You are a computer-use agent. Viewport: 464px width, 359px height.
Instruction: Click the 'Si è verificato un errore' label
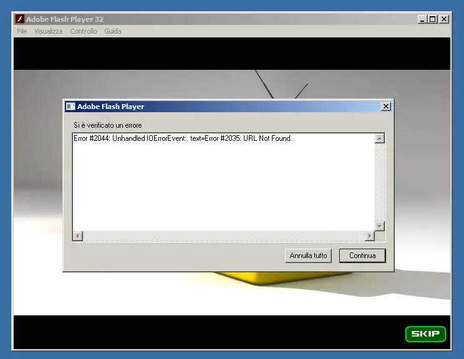point(108,125)
